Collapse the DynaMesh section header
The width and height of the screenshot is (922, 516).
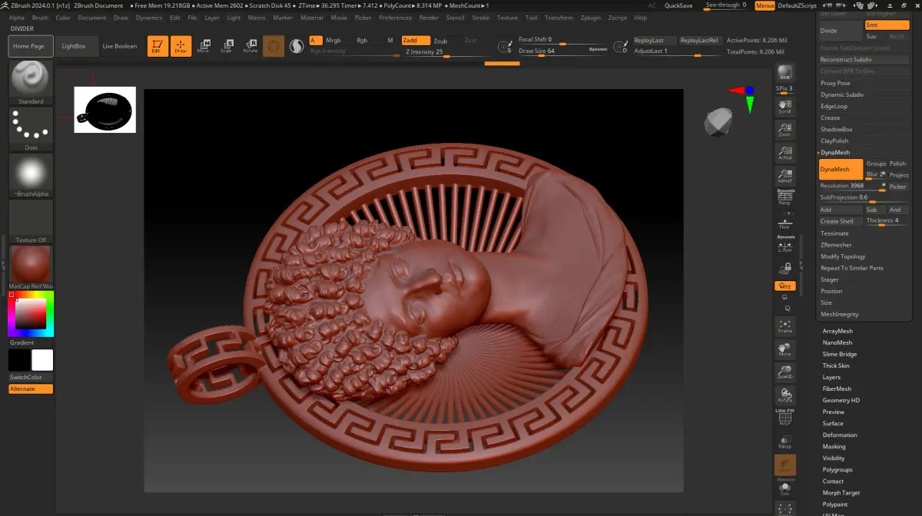tap(834, 152)
